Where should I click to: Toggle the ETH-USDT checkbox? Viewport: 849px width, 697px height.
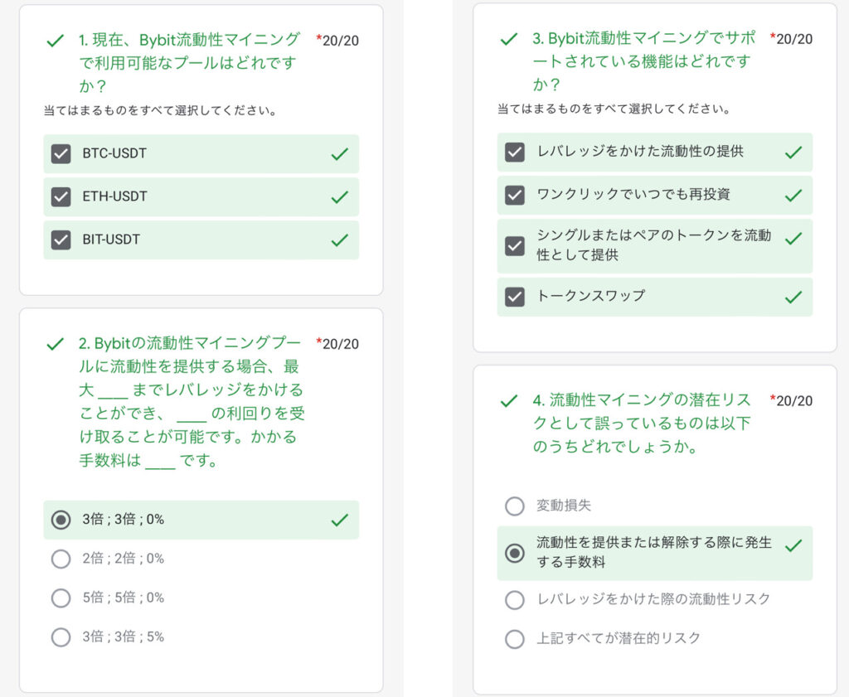click(61, 196)
